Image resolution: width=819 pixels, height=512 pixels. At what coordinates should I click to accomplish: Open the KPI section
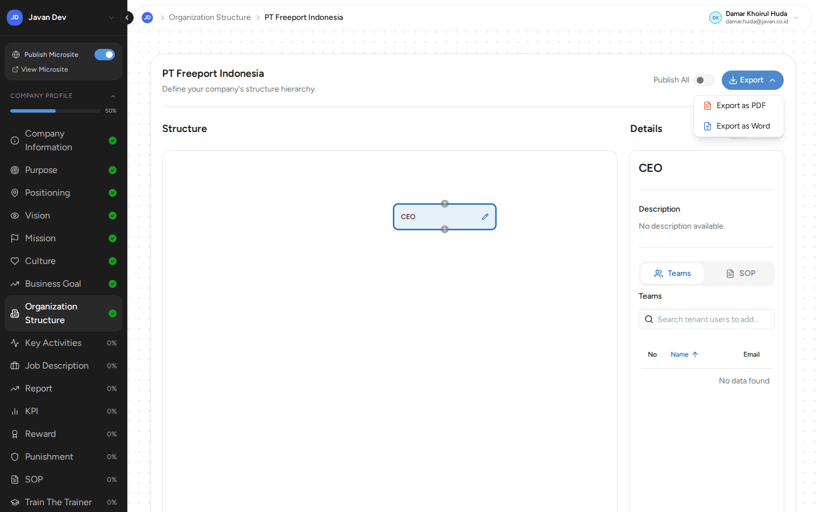[x=63, y=411]
